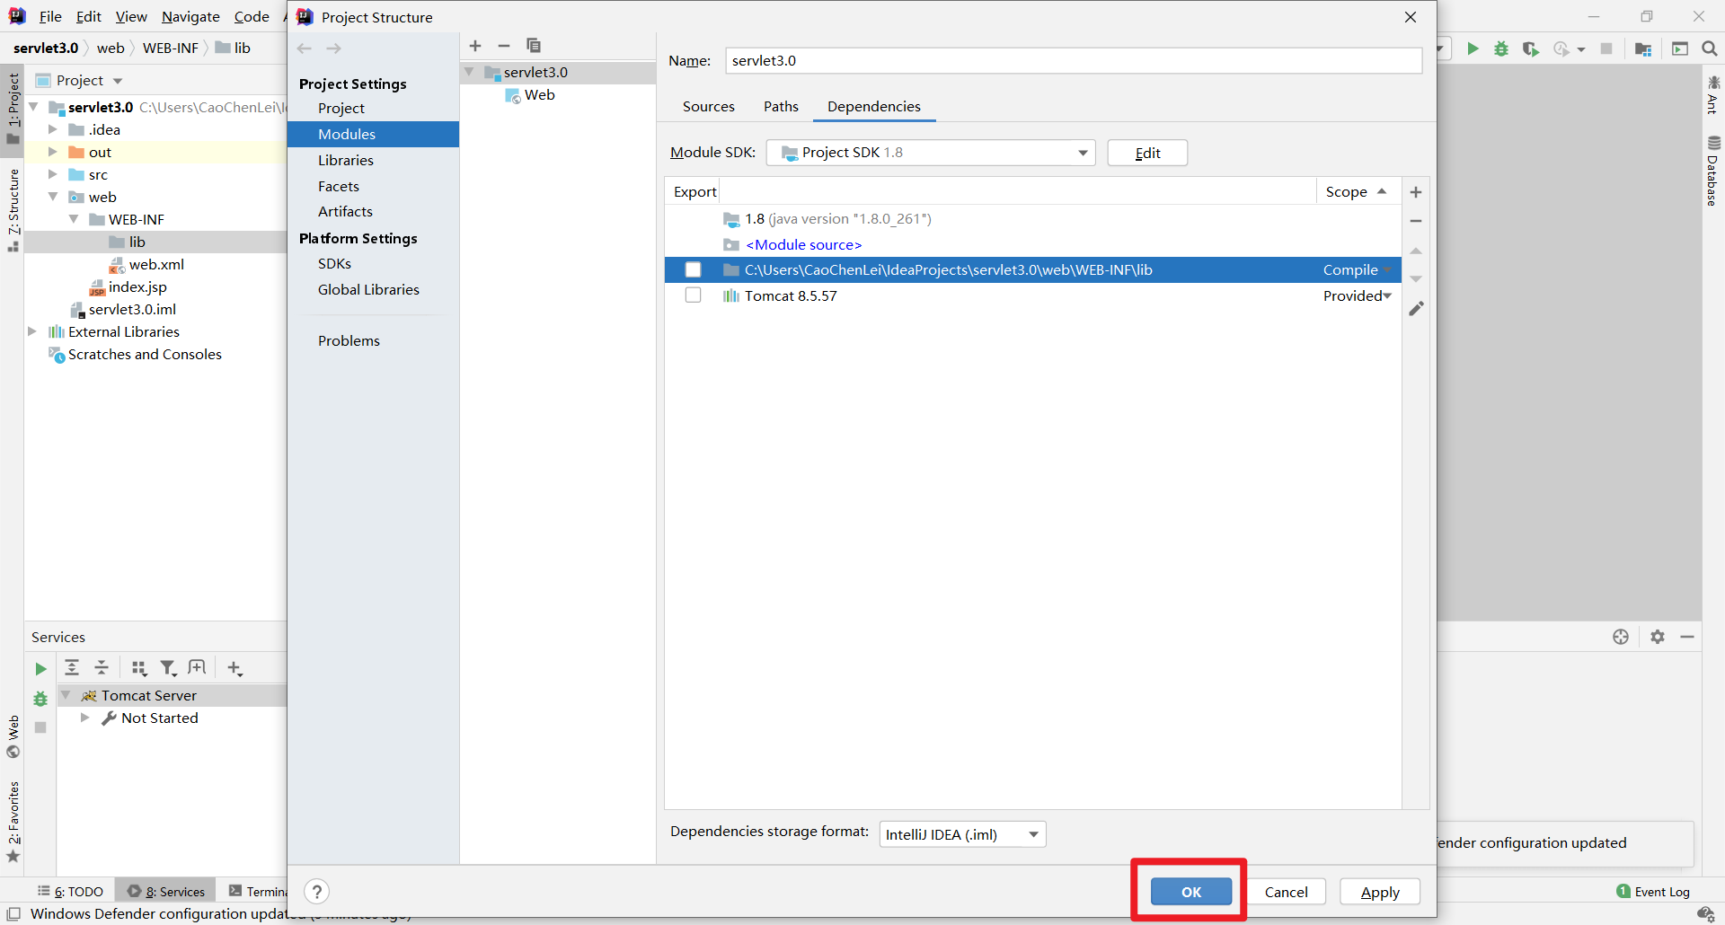Click the green Debug bug icon in Services
This screenshot has height=925, width=1725.
(40, 699)
